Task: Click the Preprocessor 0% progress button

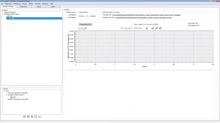Action: (85, 24)
